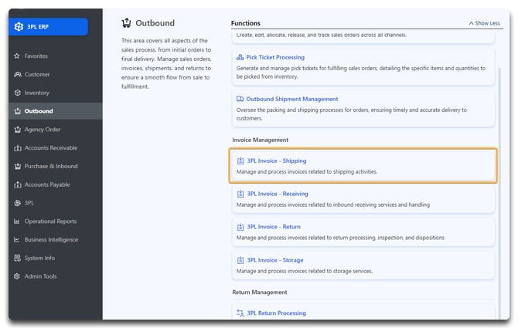Select Operational Reports in the sidebar

tap(50, 221)
